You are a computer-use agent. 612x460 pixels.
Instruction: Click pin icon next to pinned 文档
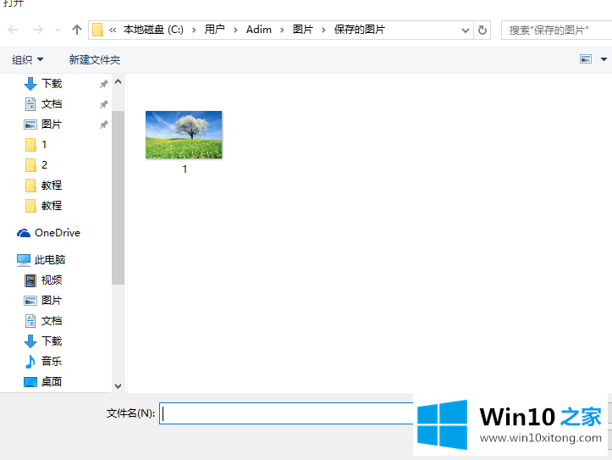103,104
